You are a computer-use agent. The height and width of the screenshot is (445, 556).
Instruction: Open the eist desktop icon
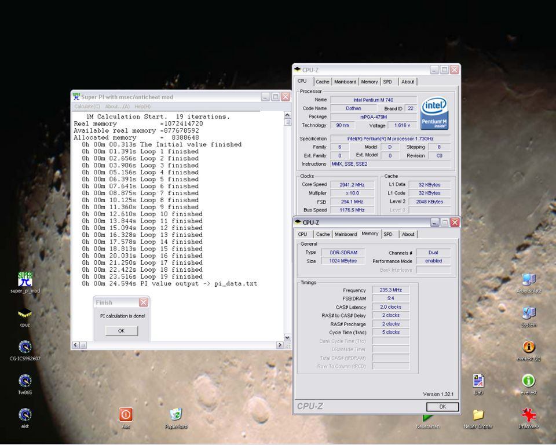pyautogui.click(x=25, y=415)
